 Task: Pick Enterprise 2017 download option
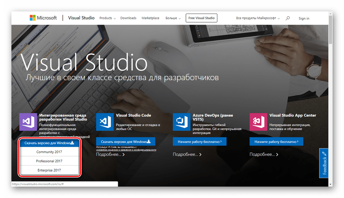(49, 171)
